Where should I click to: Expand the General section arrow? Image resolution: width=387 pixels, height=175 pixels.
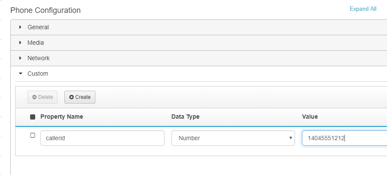coord(21,27)
